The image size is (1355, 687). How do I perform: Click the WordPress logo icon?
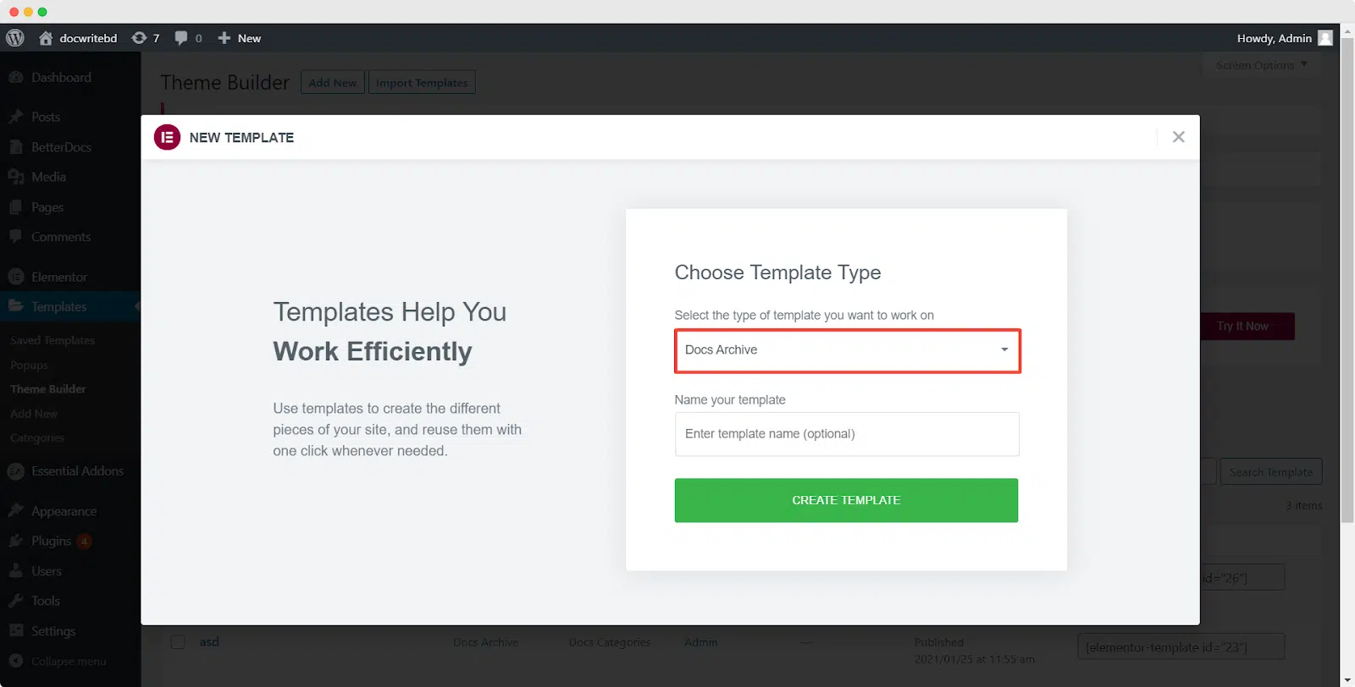(15, 38)
